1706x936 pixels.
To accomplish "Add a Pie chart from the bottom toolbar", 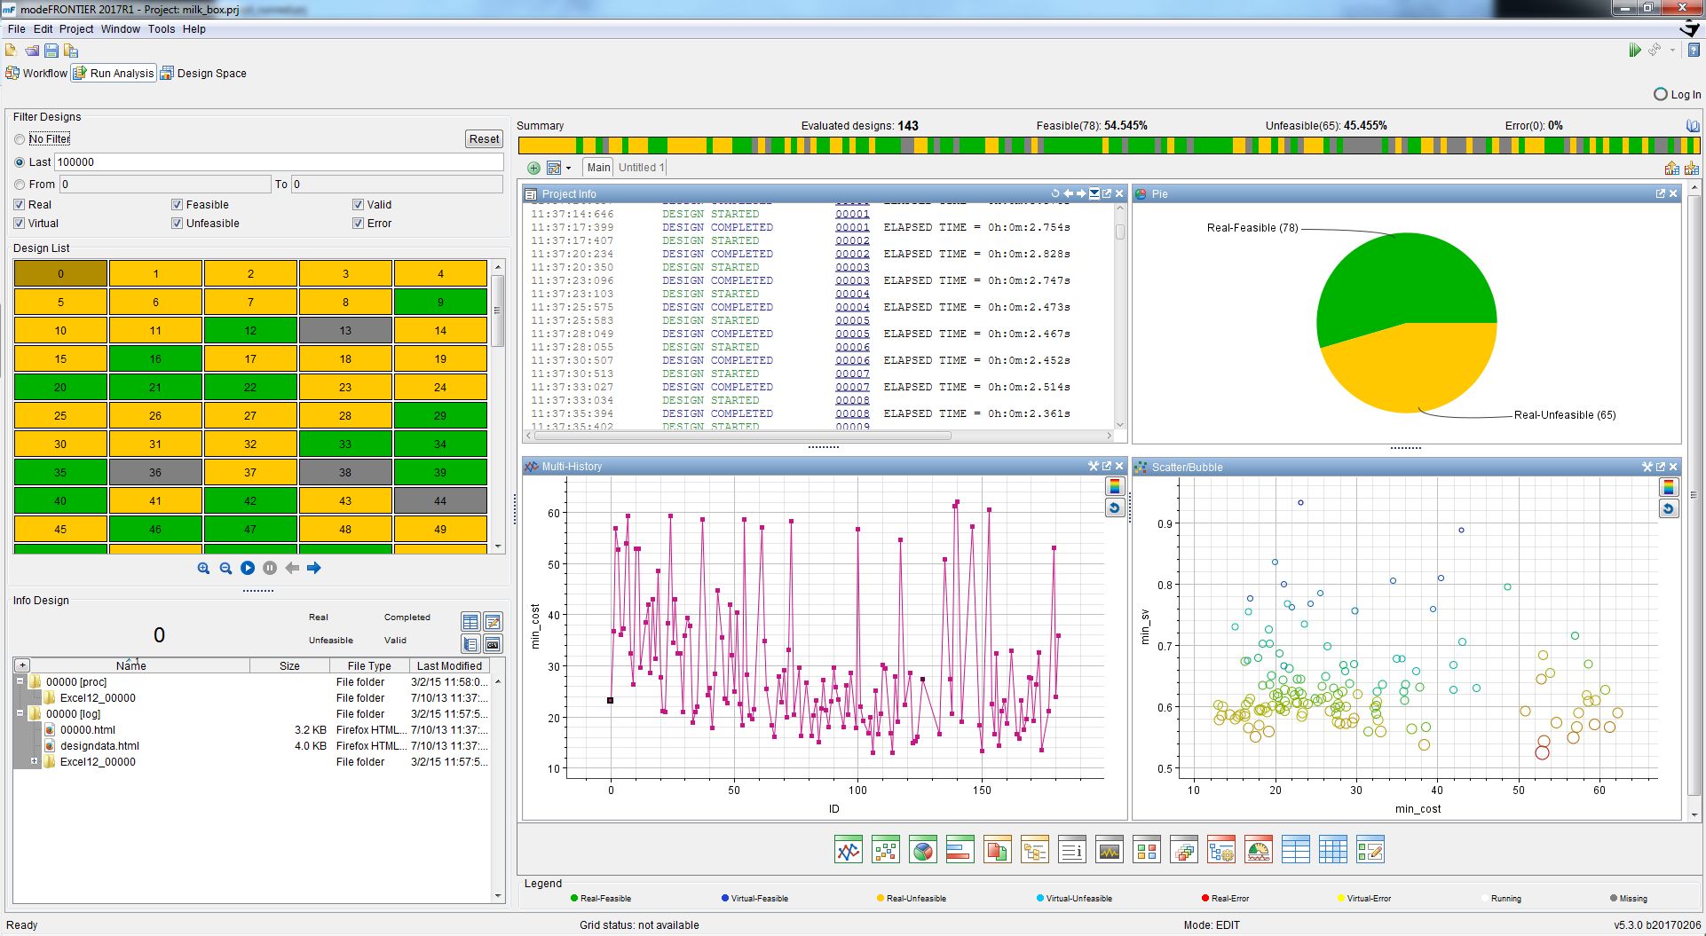I will (x=923, y=850).
